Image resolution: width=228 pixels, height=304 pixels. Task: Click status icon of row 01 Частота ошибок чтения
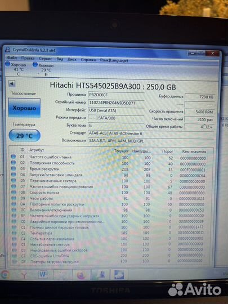[14, 157]
